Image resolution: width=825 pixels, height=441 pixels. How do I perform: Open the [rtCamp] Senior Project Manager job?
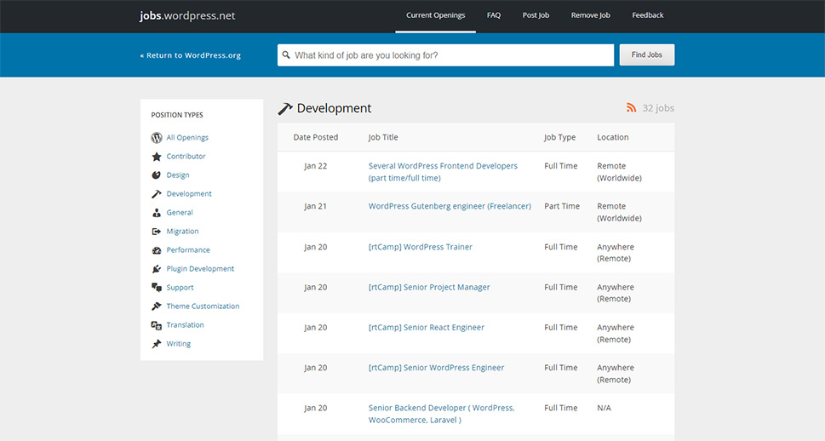429,288
